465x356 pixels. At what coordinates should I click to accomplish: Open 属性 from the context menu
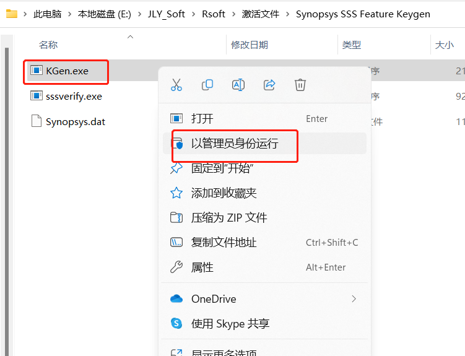point(264,267)
